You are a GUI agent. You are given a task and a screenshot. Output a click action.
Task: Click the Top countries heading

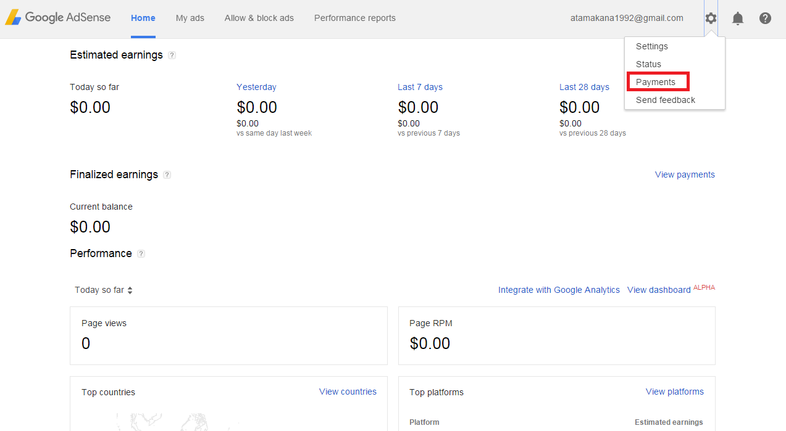pyautogui.click(x=108, y=392)
